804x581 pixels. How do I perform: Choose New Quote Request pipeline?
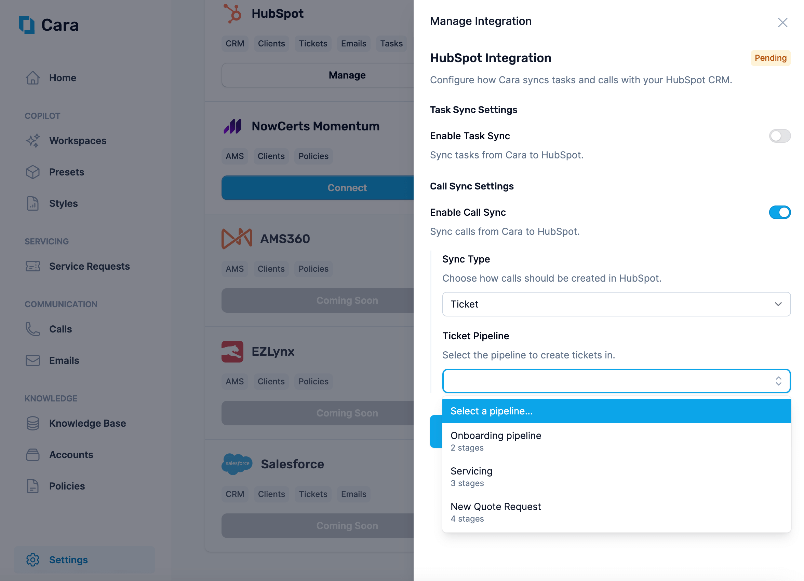616,512
